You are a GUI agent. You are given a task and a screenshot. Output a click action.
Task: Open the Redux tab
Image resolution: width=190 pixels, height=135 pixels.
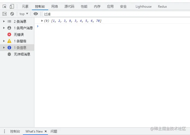click(162, 7)
